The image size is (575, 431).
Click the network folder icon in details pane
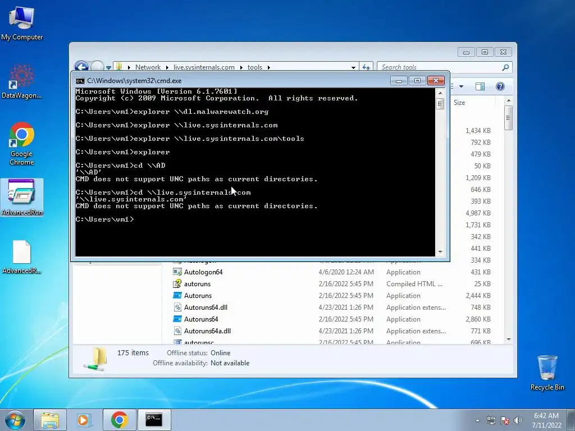tap(96, 359)
